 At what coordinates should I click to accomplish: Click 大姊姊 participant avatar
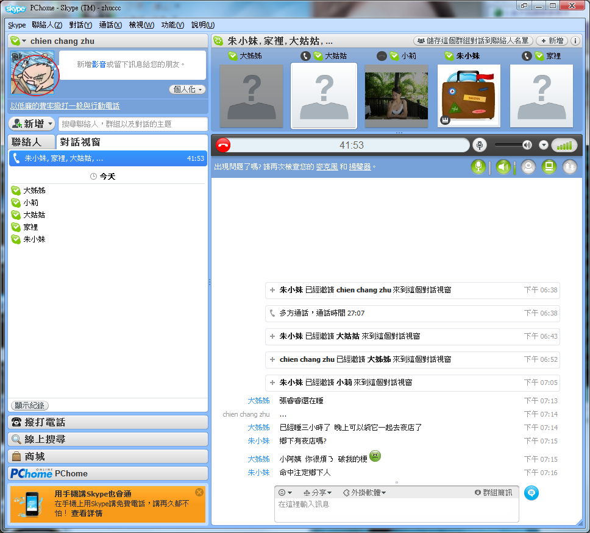(x=251, y=96)
